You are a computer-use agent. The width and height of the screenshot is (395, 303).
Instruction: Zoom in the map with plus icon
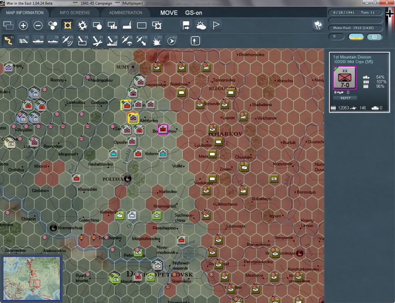coord(23,25)
